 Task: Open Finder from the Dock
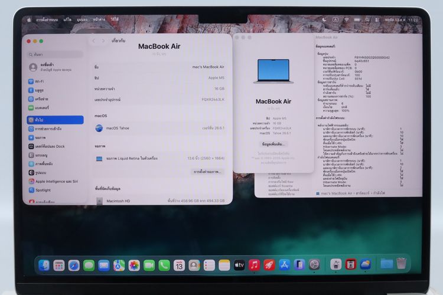(44, 265)
